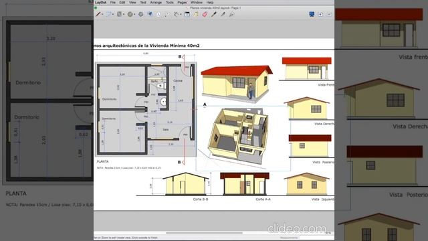The width and height of the screenshot is (428, 241).
Task: Open the Arrange menu
Action: 156,3
